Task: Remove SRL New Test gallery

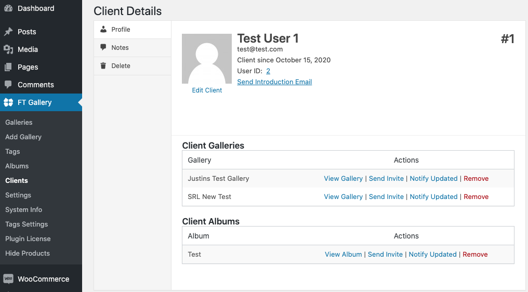Action: 476,197
